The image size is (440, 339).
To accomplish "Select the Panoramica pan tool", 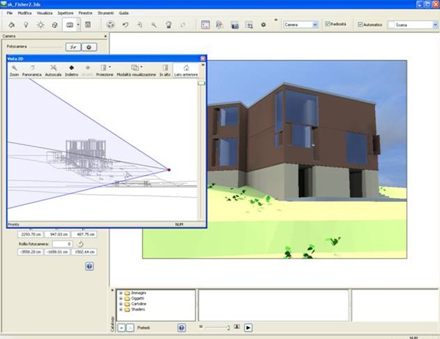I will pyautogui.click(x=32, y=69).
